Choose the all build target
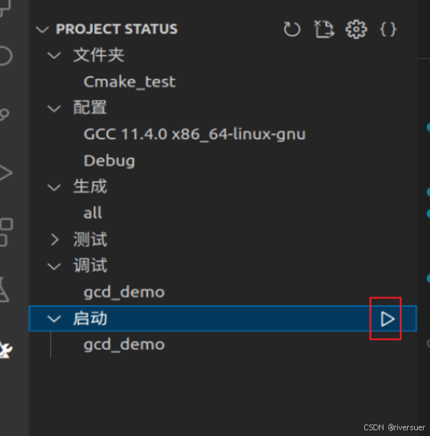The height and width of the screenshot is (436, 430). pyautogui.click(x=93, y=213)
